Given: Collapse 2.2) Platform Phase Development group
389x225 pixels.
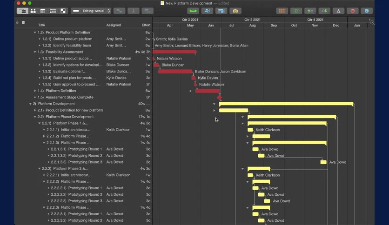Looking at the screenshot, I should pos(35,117).
